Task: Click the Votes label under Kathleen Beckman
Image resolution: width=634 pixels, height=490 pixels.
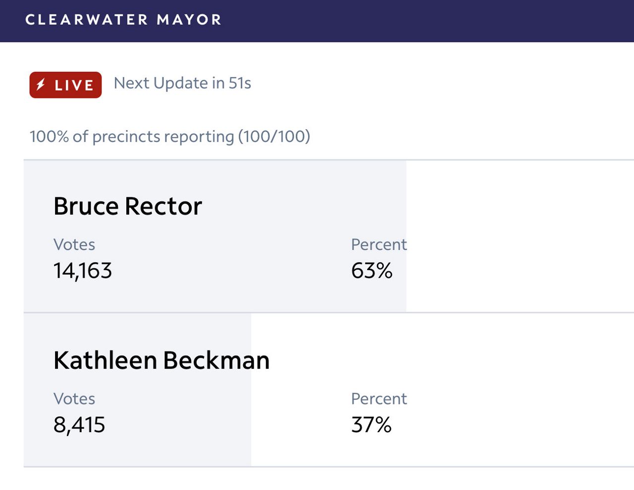Action: click(x=74, y=398)
